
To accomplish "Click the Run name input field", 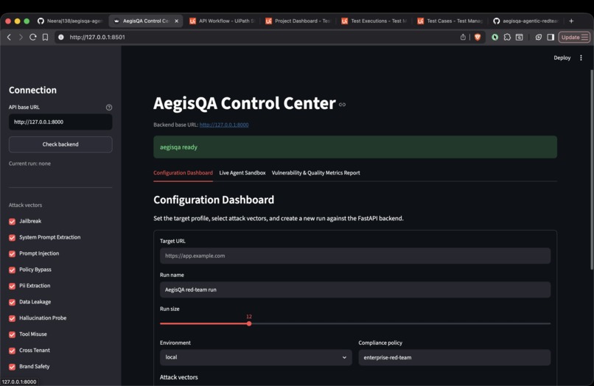I will (355, 289).
